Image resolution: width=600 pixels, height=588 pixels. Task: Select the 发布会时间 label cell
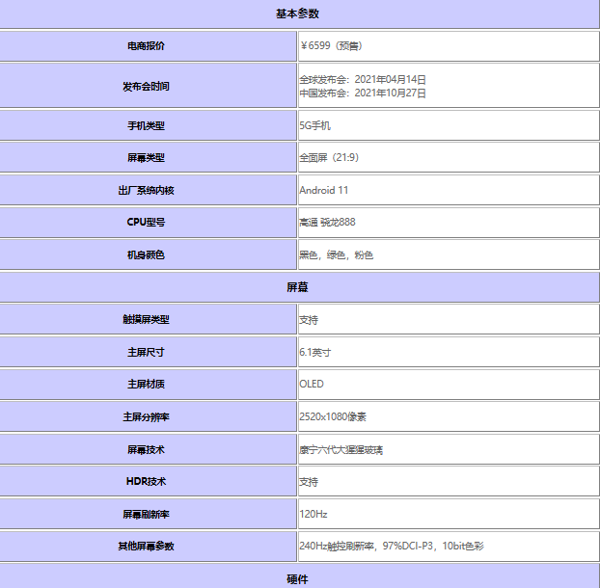[147, 86]
